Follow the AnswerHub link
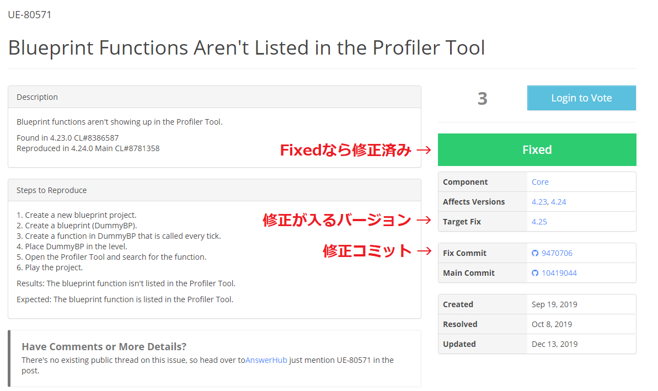Image resolution: width=658 pixels, height=391 pixels. [266, 360]
